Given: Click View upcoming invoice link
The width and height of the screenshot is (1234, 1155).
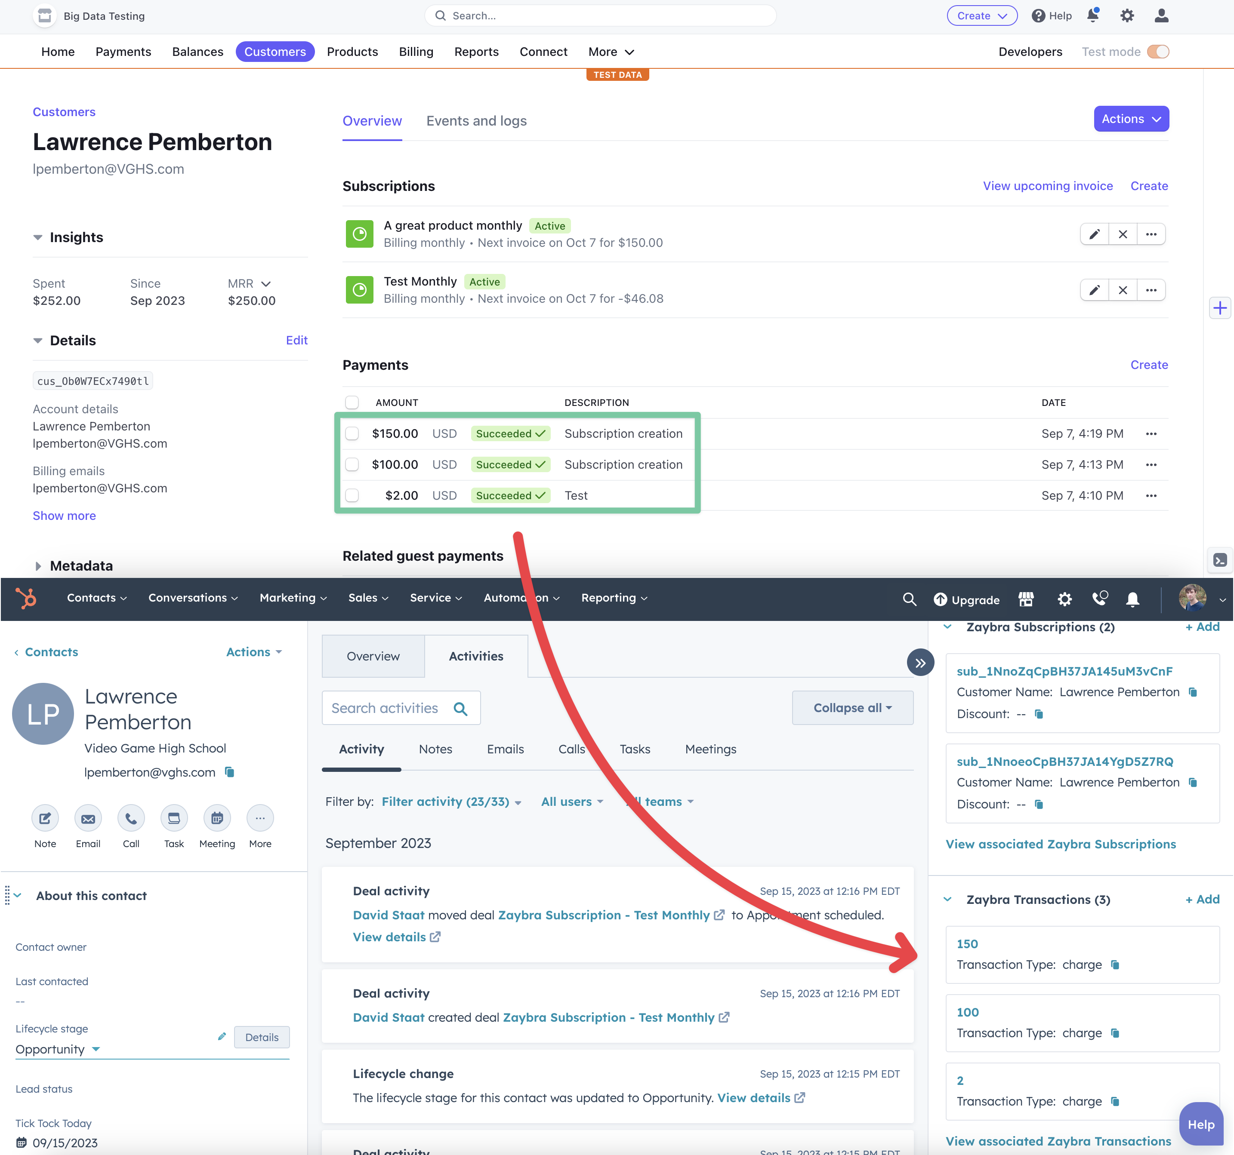Looking at the screenshot, I should pos(1048,186).
